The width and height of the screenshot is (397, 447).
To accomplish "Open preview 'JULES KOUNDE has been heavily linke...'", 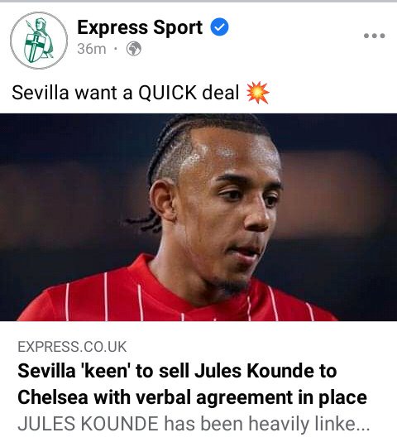I will coord(194,424).
